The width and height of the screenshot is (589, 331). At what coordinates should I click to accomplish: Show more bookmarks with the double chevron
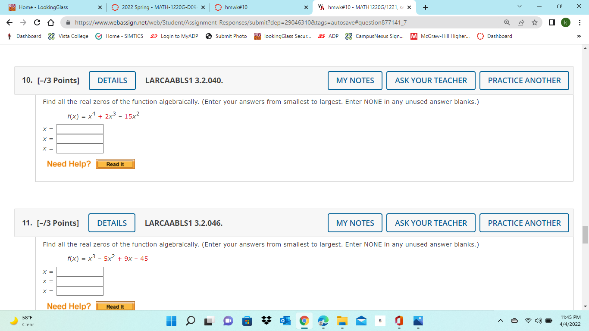click(x=579, y=36)
